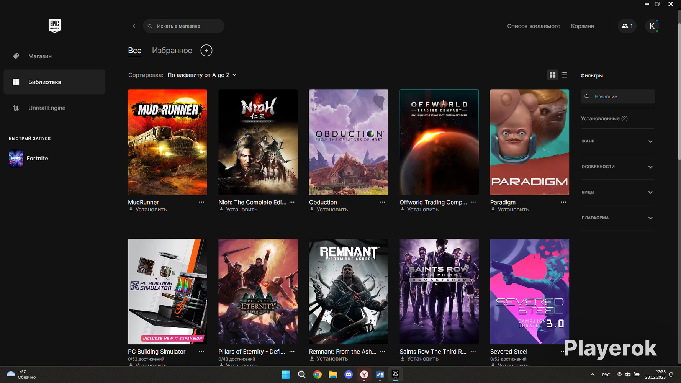Open Nioh cover thumbnail
The height and width of the screenshot is (383, 681).
pos(258,142)
